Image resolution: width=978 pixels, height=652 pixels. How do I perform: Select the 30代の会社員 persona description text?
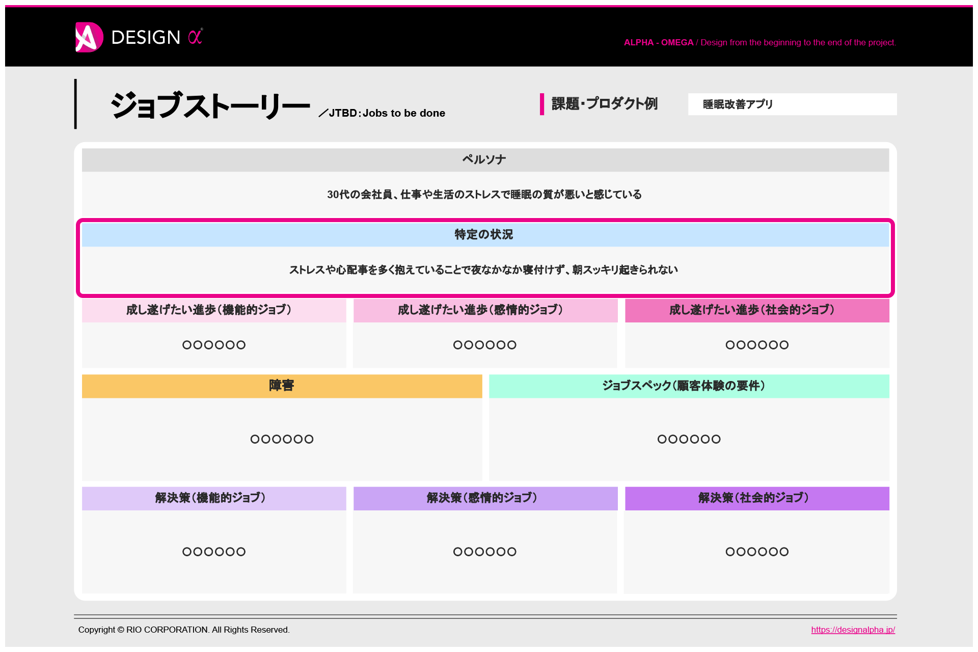pyautogui.click(x=484, y=194)
